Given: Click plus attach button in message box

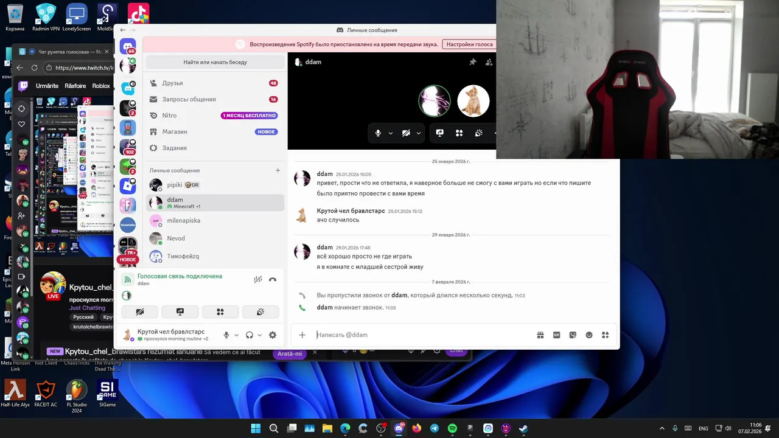Looking at the screenshot, I should click(x=302, y=335).
